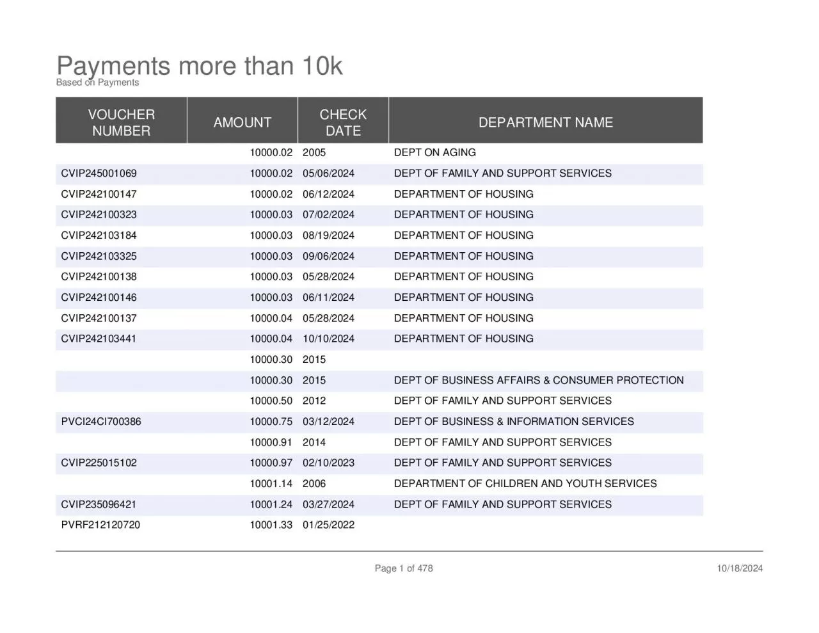
Task: Select voucher CVIP242100138
Action: [99, 276]
